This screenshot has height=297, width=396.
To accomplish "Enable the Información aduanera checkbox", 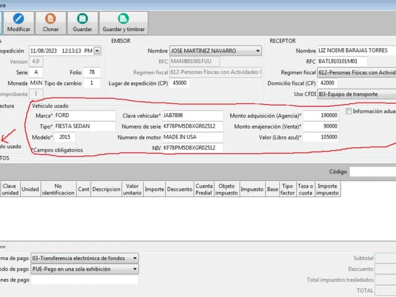I will [349, 111].
